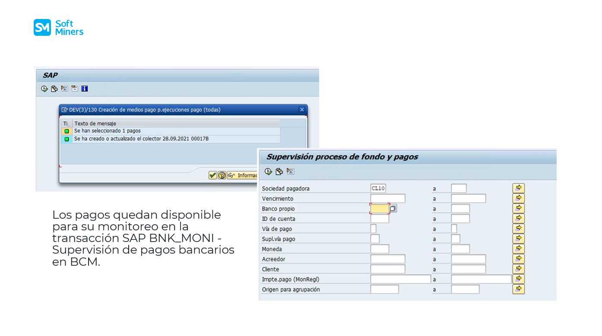Focus the highlighted Banco propio input field
This screenshot has height=336, width=602.
click(380, 209)
